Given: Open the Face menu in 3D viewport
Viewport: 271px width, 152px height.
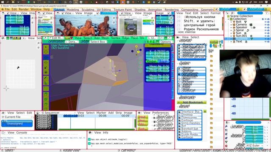Looking at the screenshot, I should (135, 38).
